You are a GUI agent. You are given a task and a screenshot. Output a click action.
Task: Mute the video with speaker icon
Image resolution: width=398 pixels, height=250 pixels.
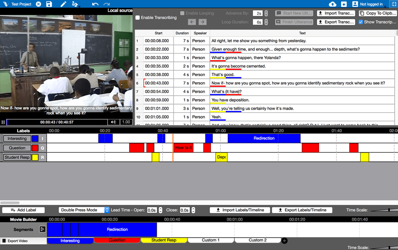[x=113, y=122]
